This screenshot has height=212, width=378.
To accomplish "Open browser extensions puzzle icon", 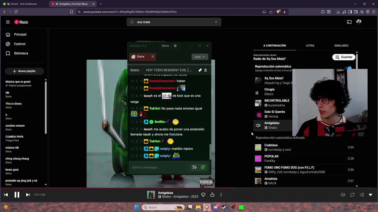I will pyautogui.click(x=323, y=12).
